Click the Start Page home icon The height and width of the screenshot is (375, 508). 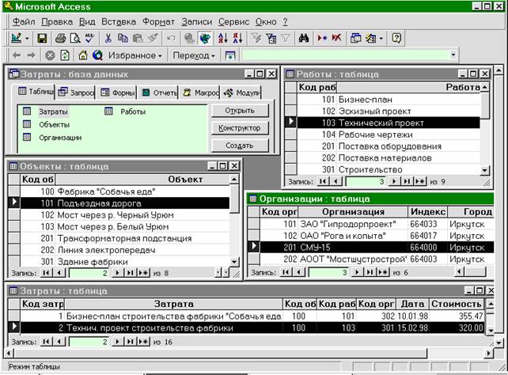tap(83, 55)
